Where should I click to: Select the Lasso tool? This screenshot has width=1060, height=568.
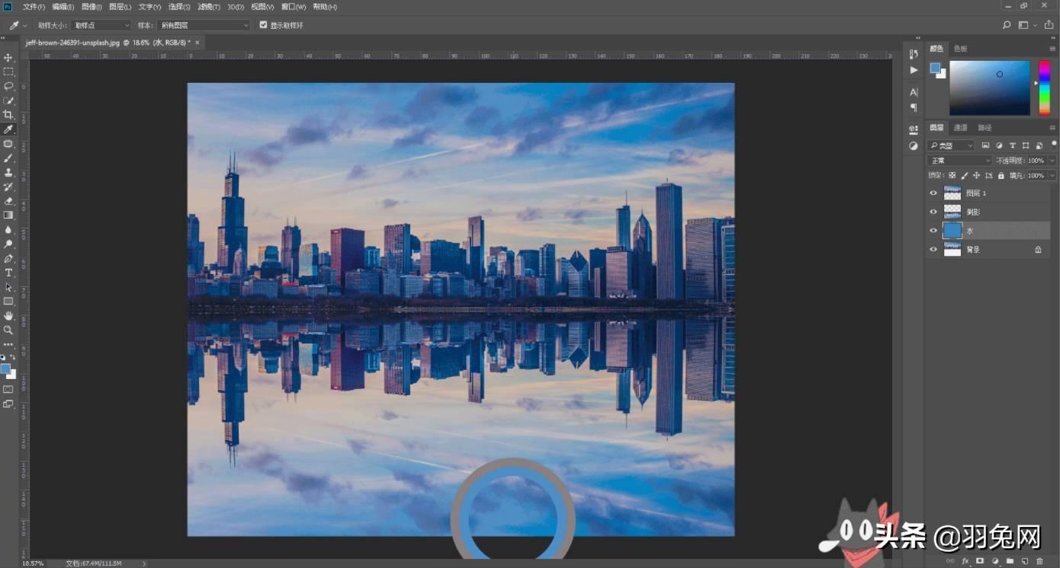pos(8,87)
